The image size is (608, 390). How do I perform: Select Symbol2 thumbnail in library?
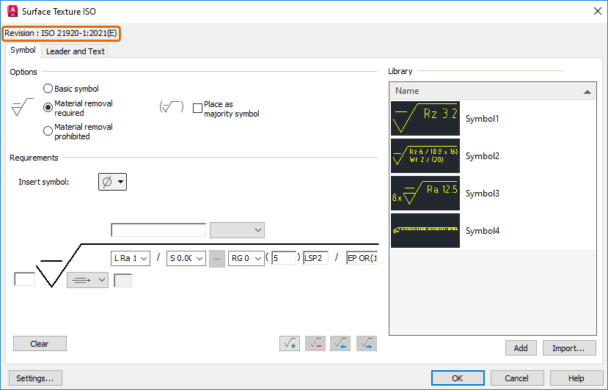tap(425, 156)
